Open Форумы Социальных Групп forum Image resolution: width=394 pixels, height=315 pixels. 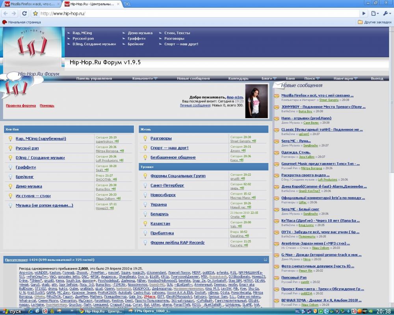click(x=178, y=176)
